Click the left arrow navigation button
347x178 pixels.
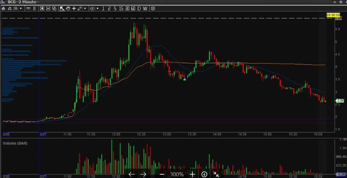pyautogui.click(x=132, y=174)
